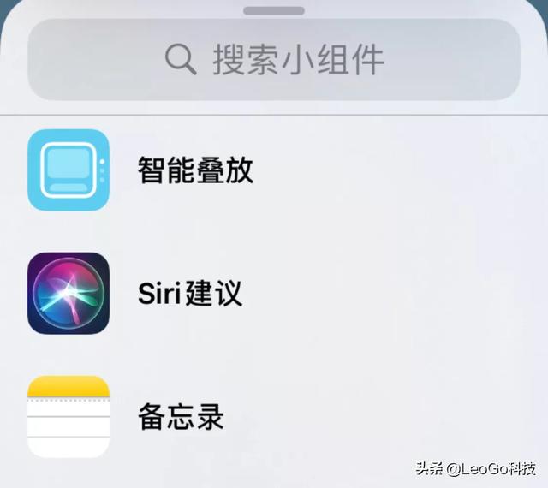This screenshot has height=488, width=548.
Task: Tap empty row area right of 智能叠放
Action: (398, 170)
